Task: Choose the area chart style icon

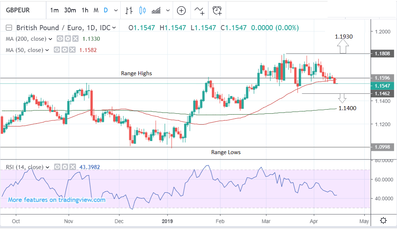Action: click(156, 11)
